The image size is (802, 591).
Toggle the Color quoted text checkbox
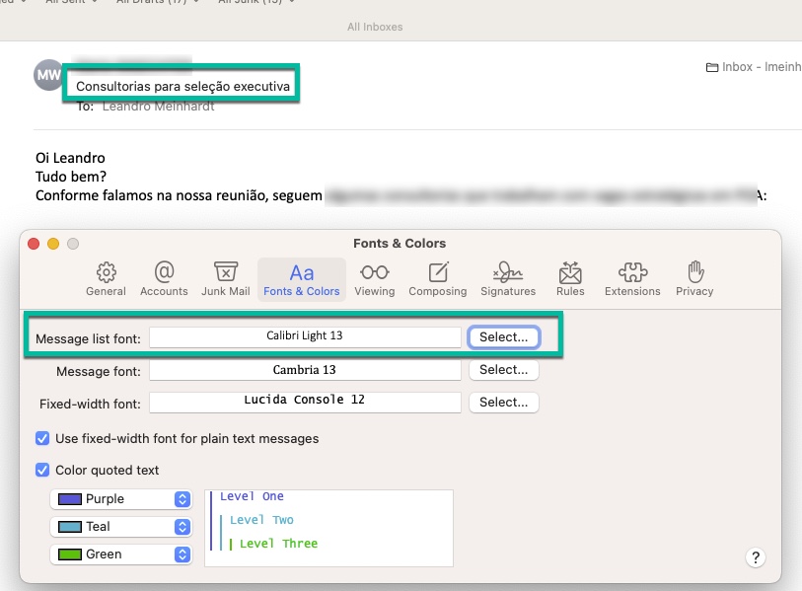click(42, 470)
